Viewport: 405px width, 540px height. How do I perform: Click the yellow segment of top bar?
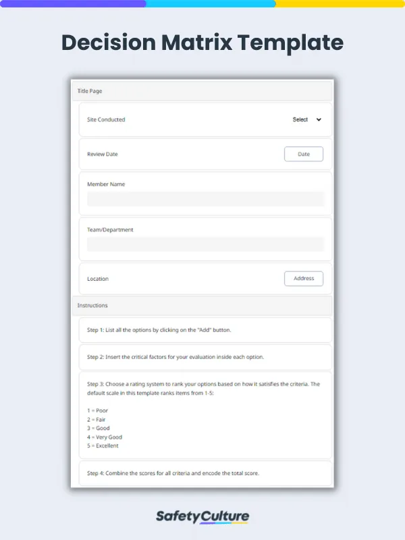[340, 3]
